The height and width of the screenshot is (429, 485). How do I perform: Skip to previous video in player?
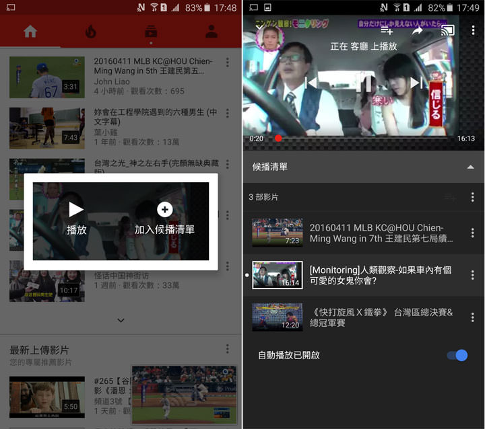[x=311, y=83]
